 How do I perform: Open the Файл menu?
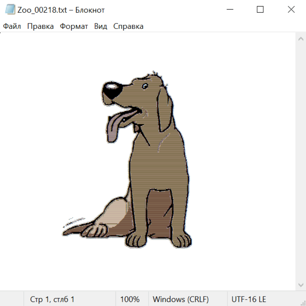point(12,27)
